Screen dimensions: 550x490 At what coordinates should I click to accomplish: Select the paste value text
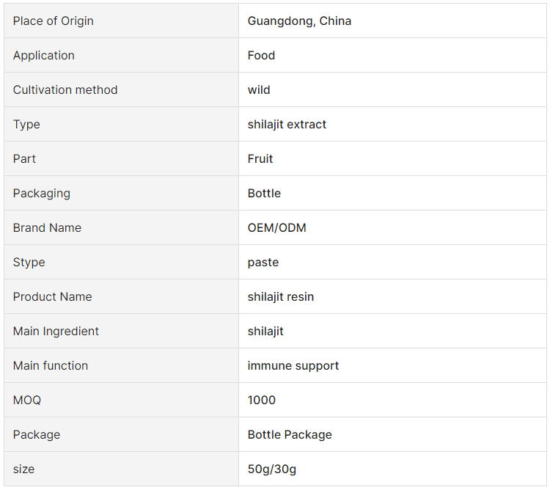[x=263, y=263]
